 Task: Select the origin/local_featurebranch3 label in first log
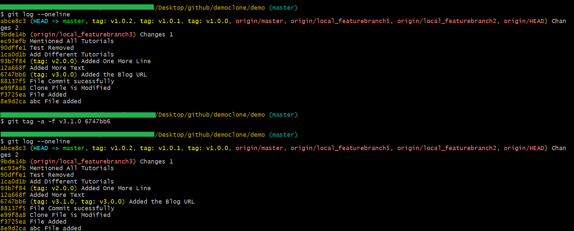[83, 34]
